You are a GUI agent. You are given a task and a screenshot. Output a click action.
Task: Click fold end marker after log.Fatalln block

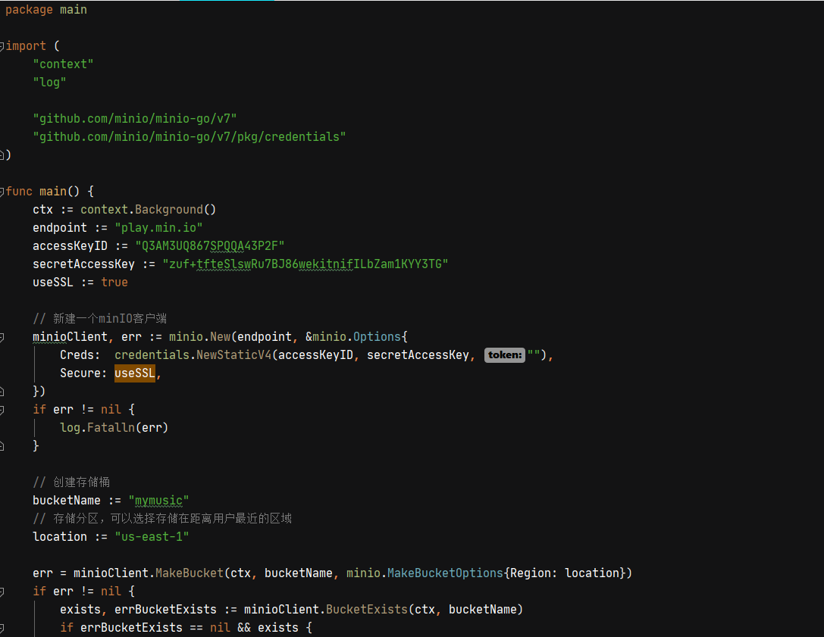click(x=2, y=446)
